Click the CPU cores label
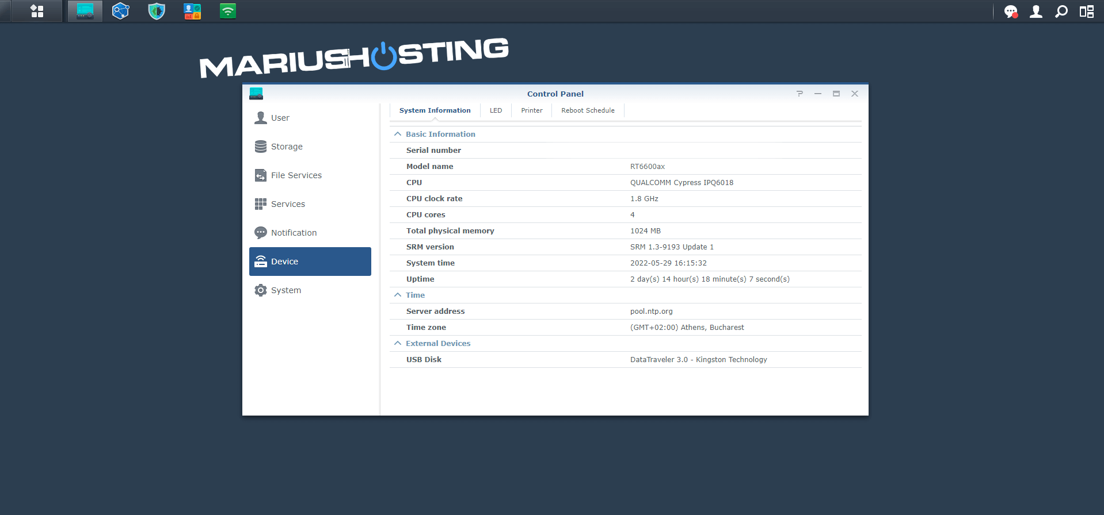 coord(425,215)
